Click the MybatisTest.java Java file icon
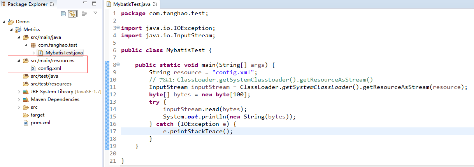 coord(40,53)
